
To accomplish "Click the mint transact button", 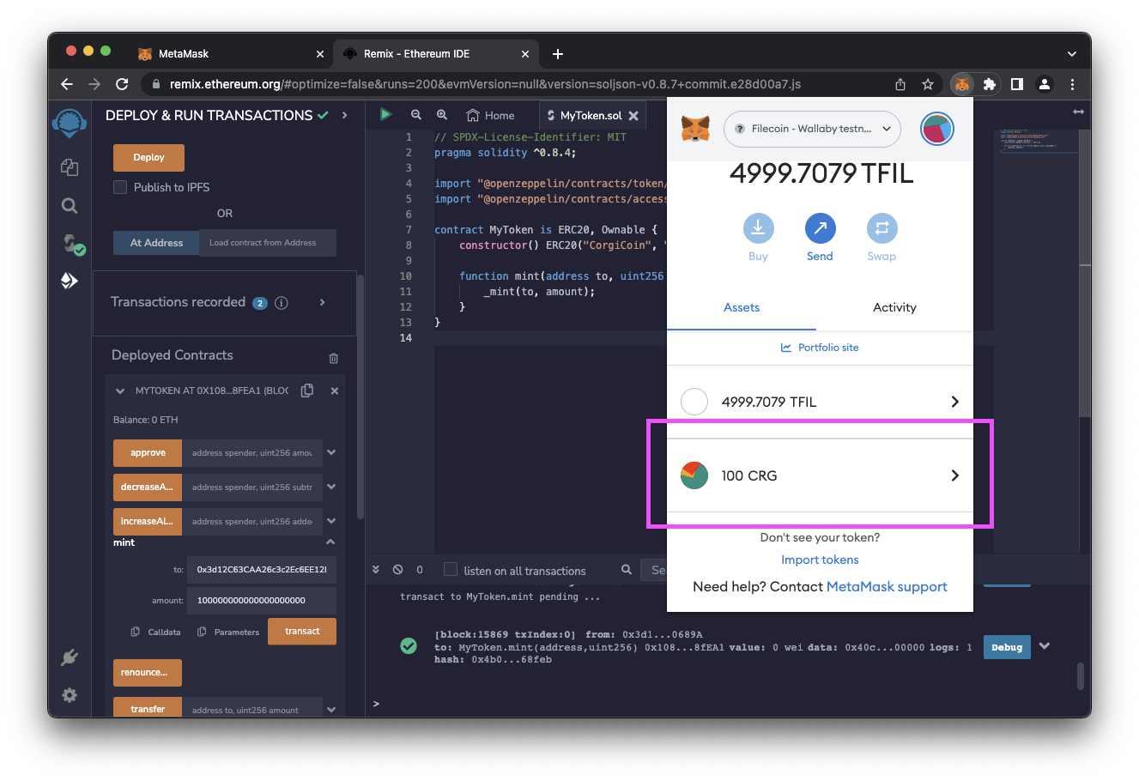I will [x=302, y=631].
